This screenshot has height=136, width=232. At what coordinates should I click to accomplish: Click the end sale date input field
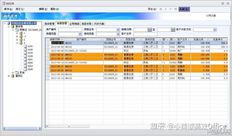(x=164, y=30)
